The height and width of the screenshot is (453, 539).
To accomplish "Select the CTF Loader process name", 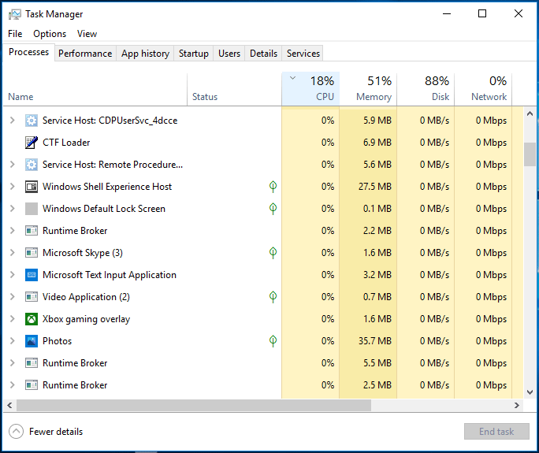I will point(66,143).
